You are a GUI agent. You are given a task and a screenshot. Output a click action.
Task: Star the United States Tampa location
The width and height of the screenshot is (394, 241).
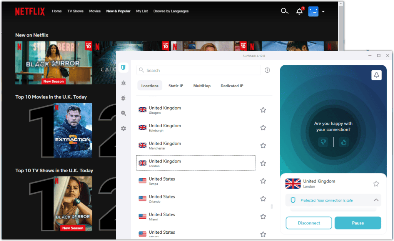(x=263, y=181)
